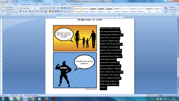
Task: Toggle underline formatting
Action: 26,11
